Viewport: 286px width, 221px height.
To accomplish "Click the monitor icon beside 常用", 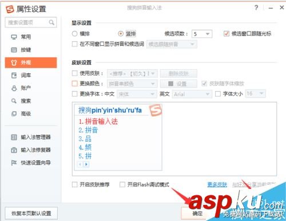I will 14,37.
